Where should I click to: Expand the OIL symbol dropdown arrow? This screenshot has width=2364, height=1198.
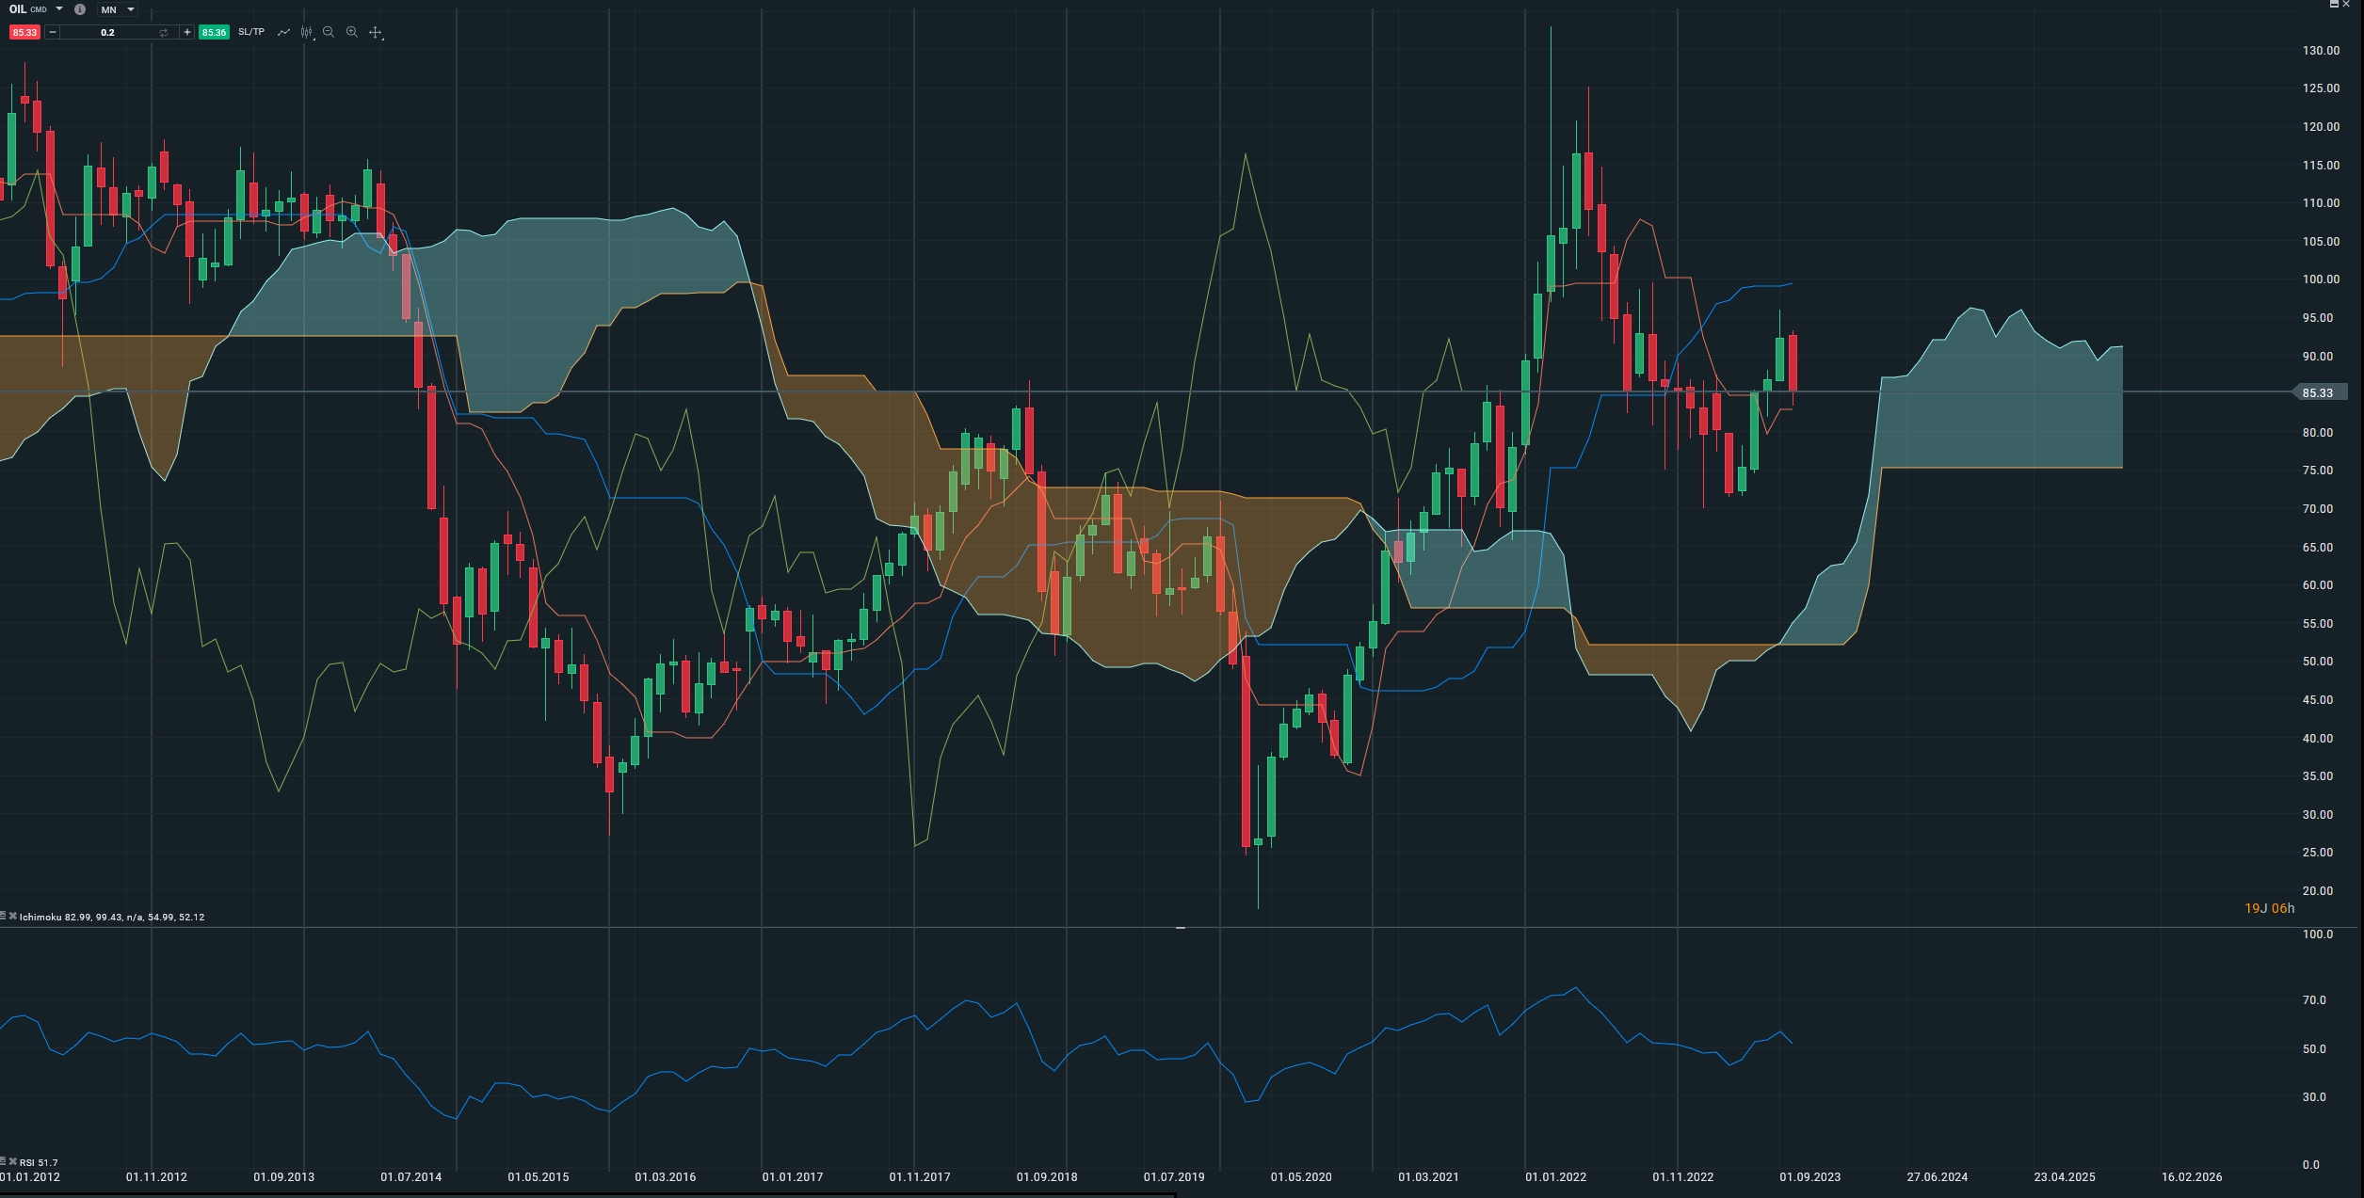point(59,9)
